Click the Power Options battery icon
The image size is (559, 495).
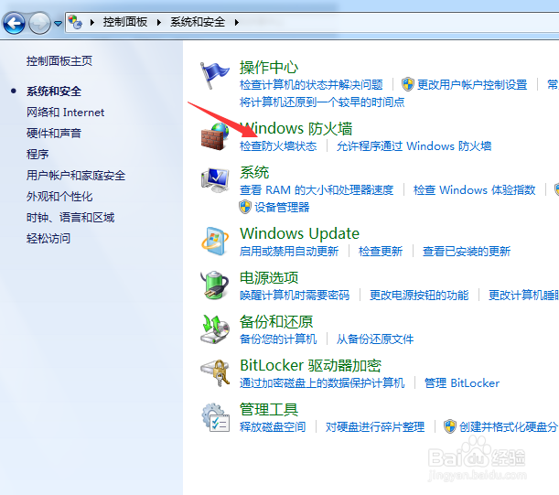pos(214,285)
